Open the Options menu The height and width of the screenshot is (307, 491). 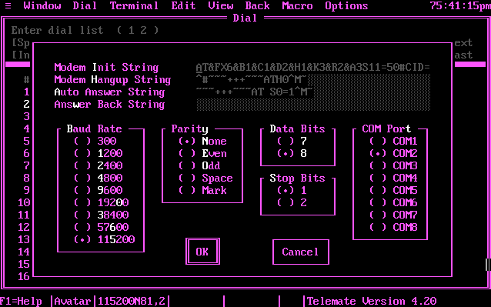(346, 6)
